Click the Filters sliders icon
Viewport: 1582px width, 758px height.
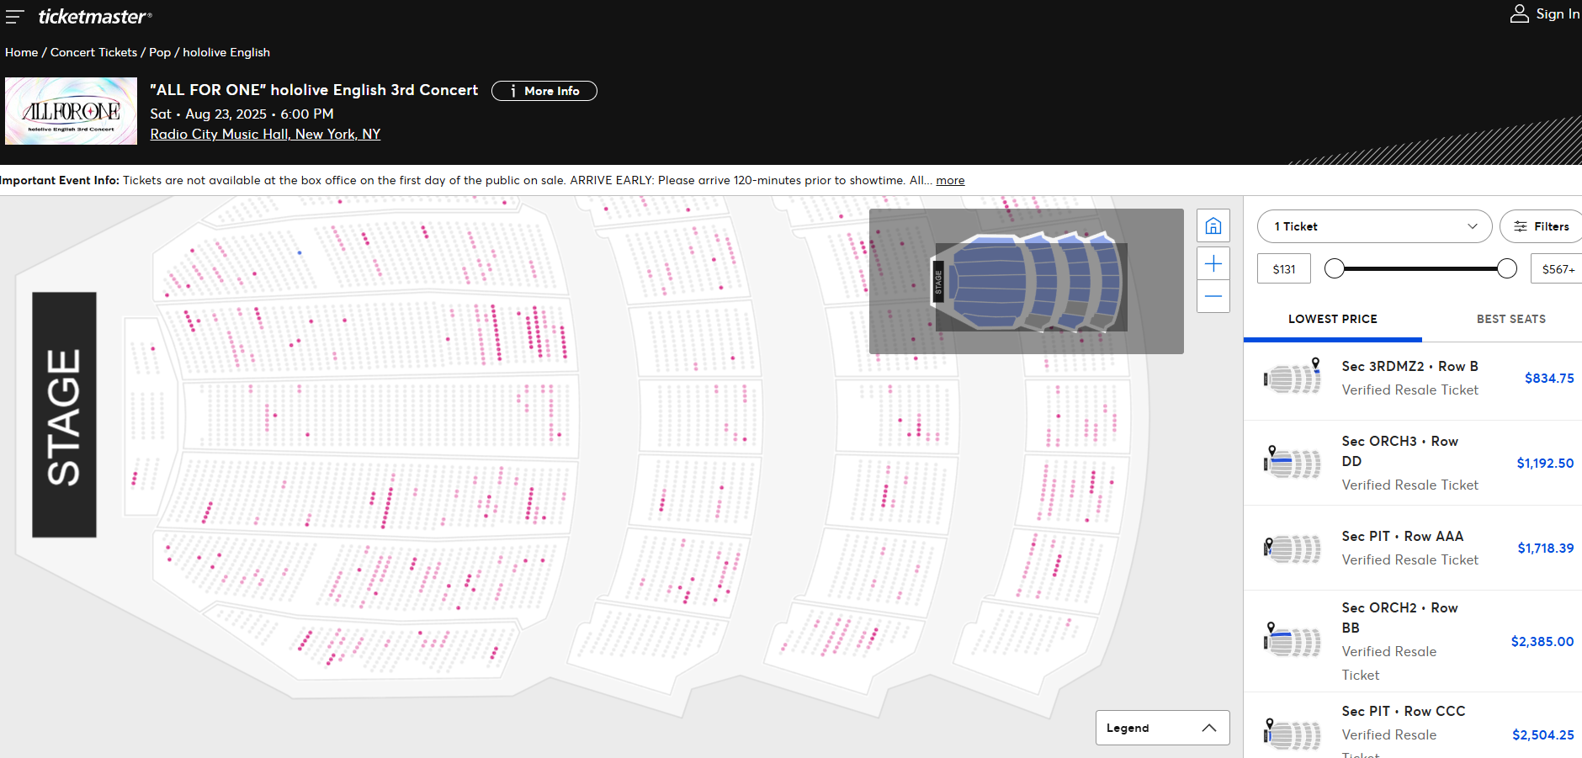tap(1521, 226)
